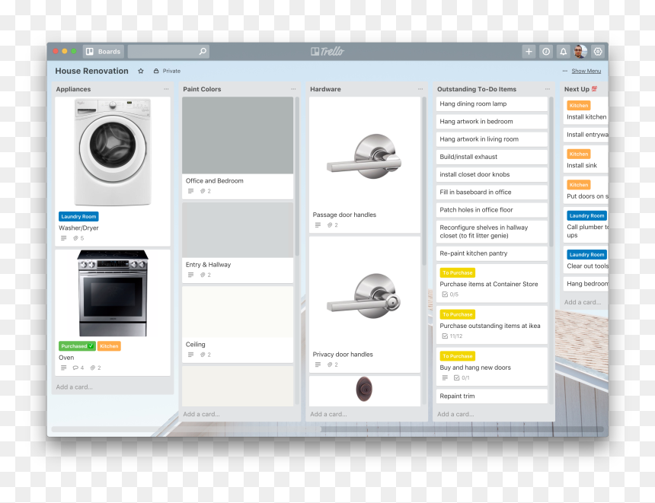Click the Show Menu link
655x503 pixels.
(586, 71)
